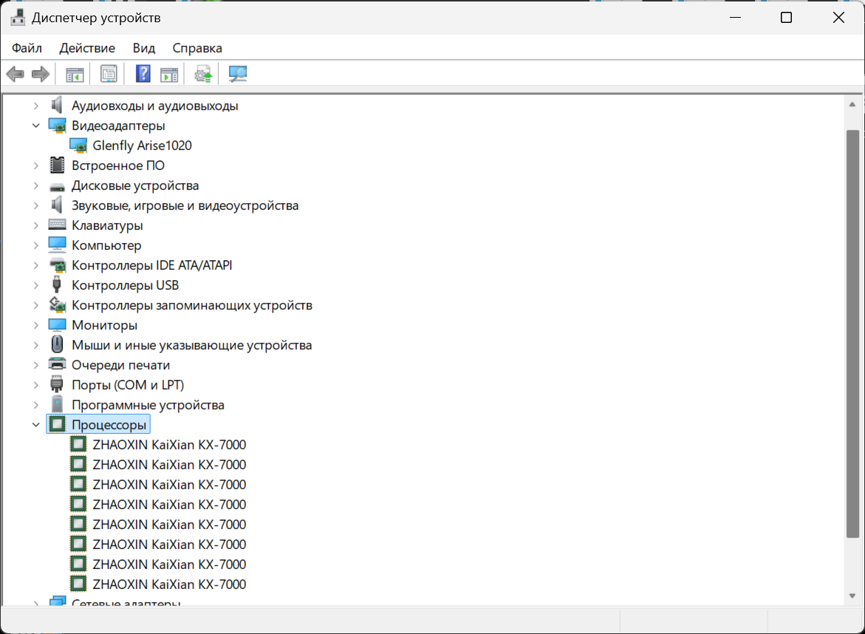Click Scan for hardware changes icon
This screenshot has width=865, height=634.
pyautogui.click(x=238, y=74)
